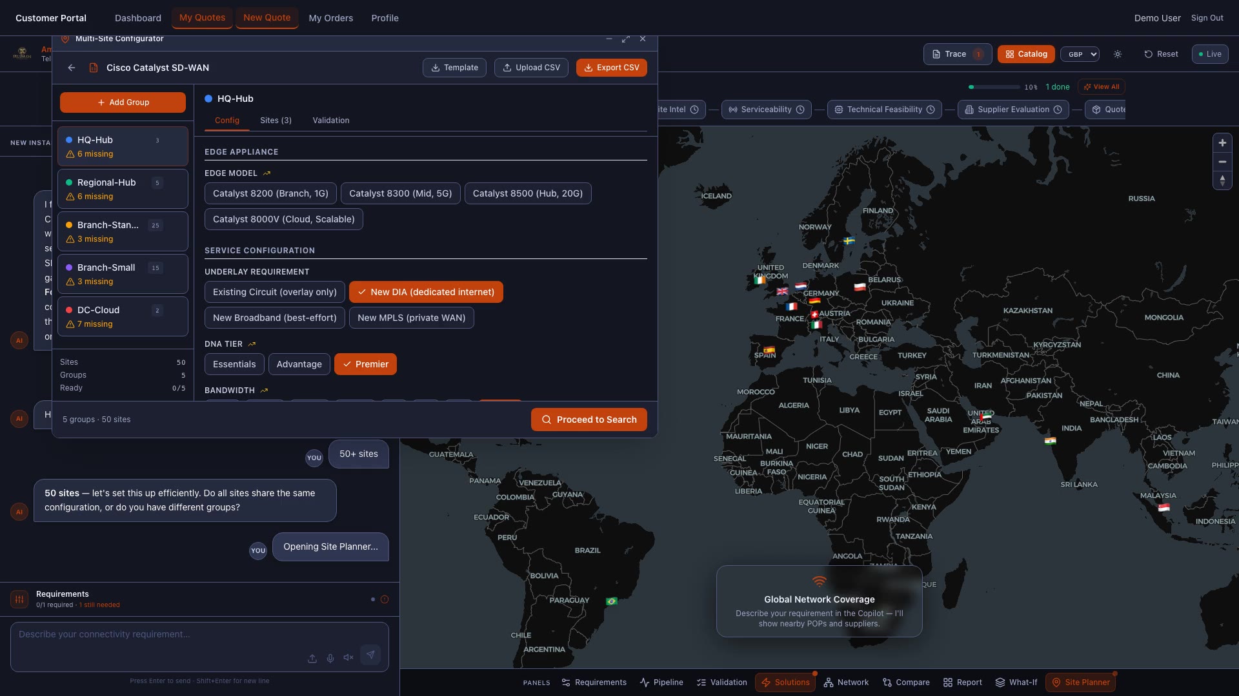Choose New Broadband (best-effort) underlay
This screenshot has width=1239, height=696.
pos(275,318)
